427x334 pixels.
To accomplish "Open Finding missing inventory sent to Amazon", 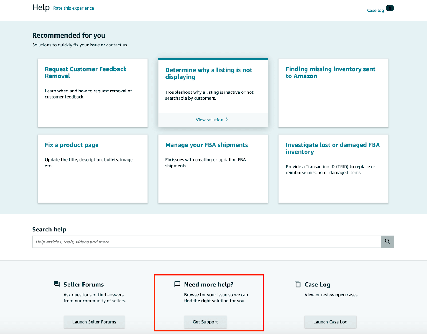I will [x=330, y=72].
